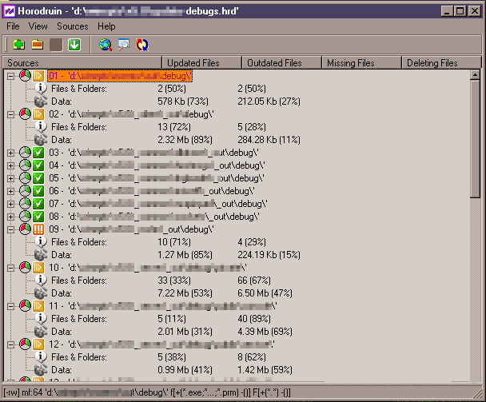The height and width of the screenshot is (402, 486).
Task: Open the View menu
Action: (x=38, y=26)
